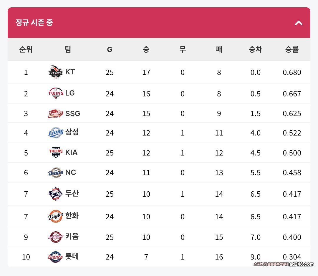Click the Lotte Giants team logo

(56, 257)
